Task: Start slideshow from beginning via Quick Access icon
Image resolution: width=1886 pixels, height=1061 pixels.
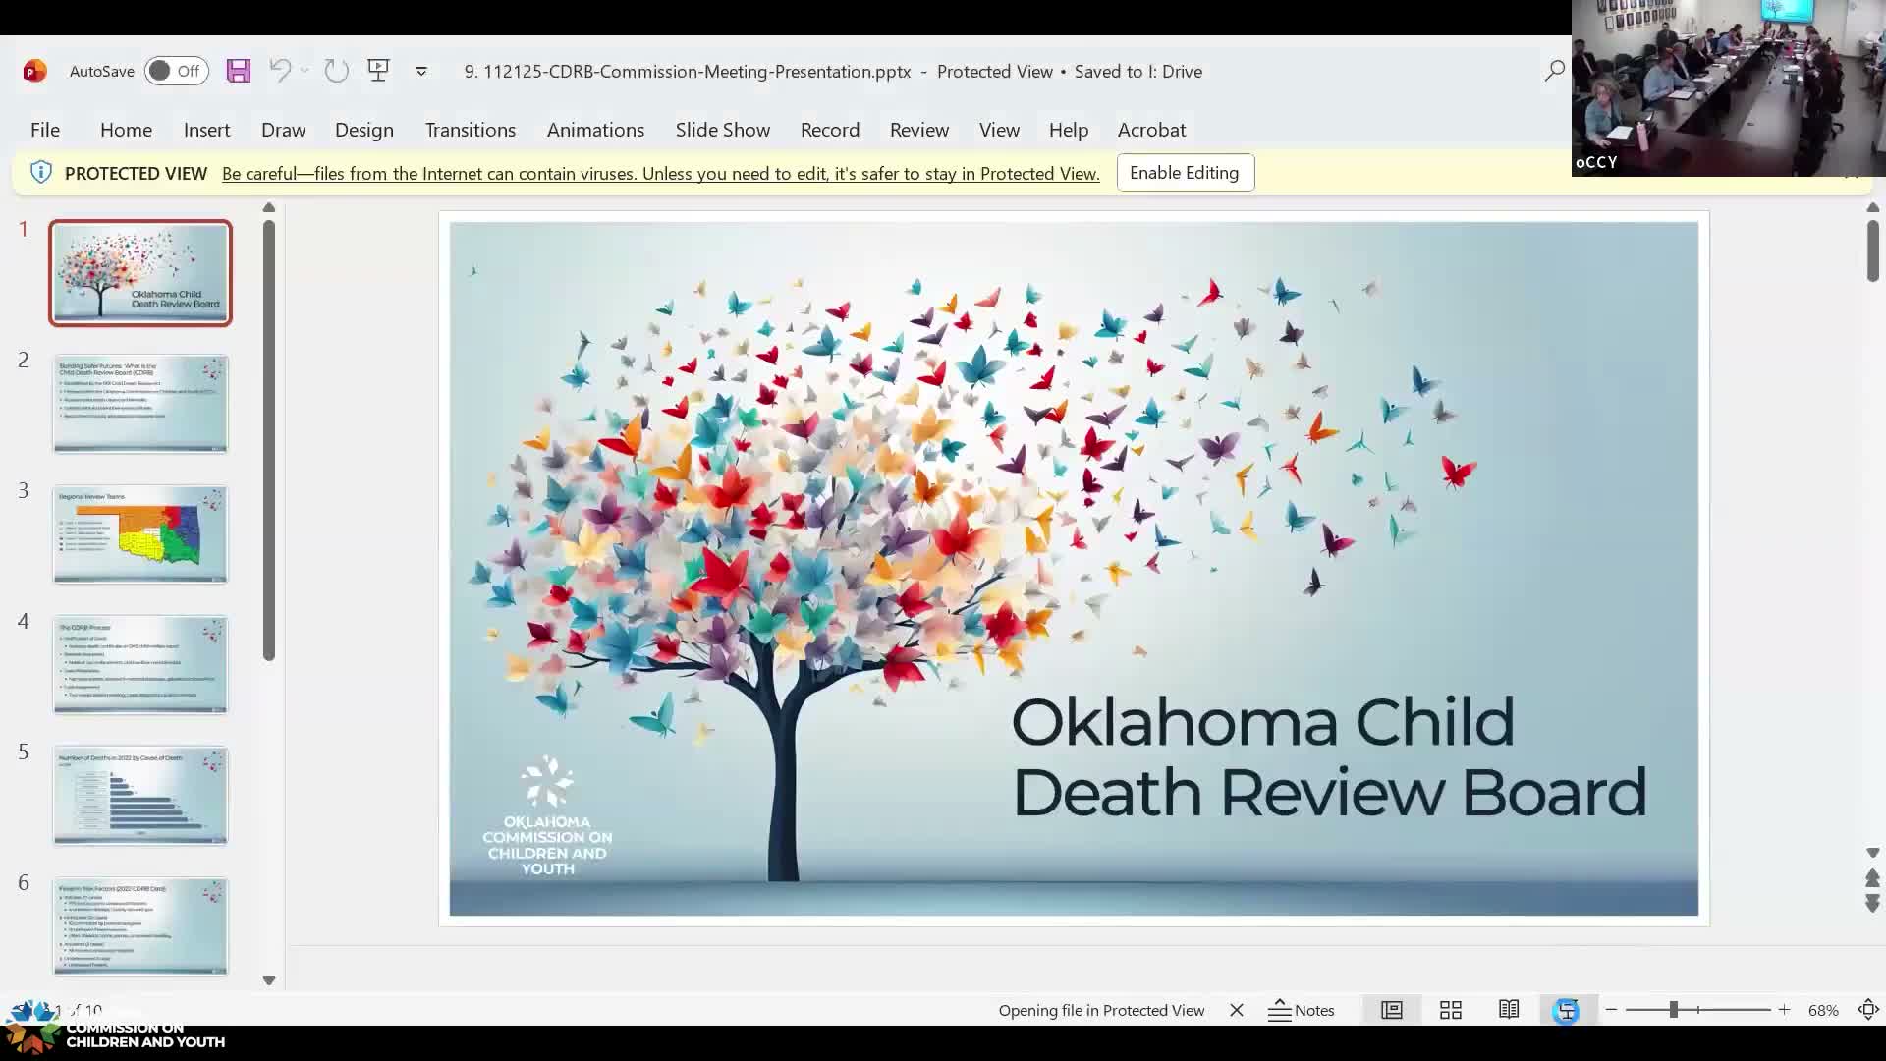Action: [x=378, y=71]
